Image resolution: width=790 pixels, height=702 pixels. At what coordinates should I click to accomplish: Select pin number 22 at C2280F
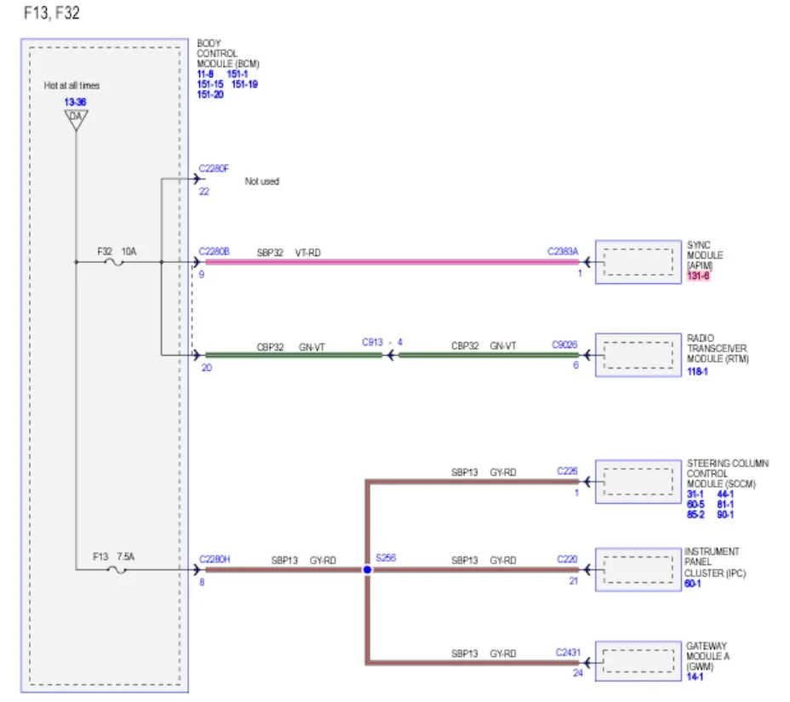click(x=203, y=191)
